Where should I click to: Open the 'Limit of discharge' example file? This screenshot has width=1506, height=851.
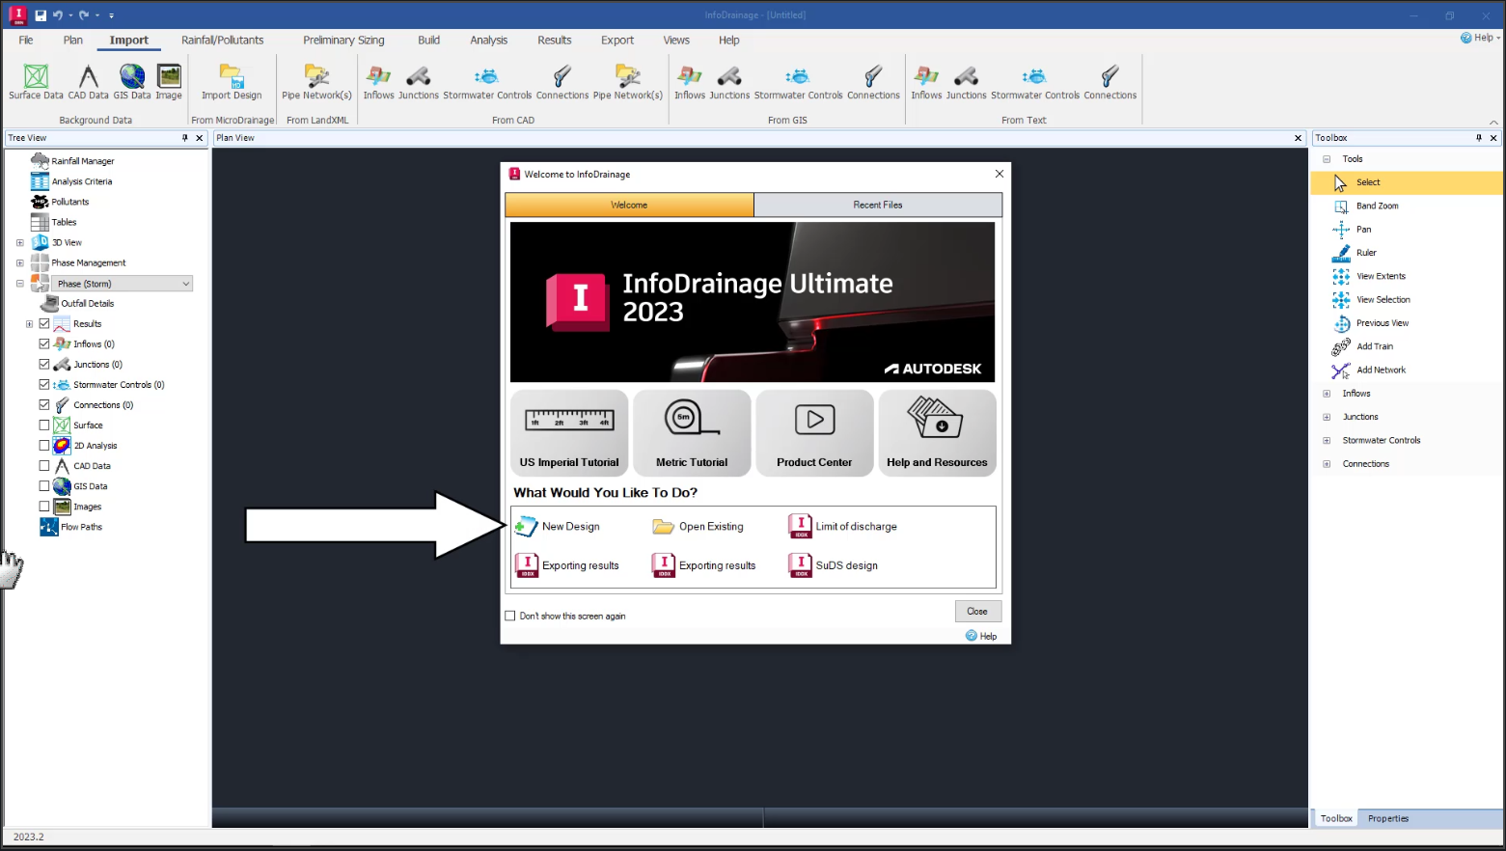(x=843, y=526)
